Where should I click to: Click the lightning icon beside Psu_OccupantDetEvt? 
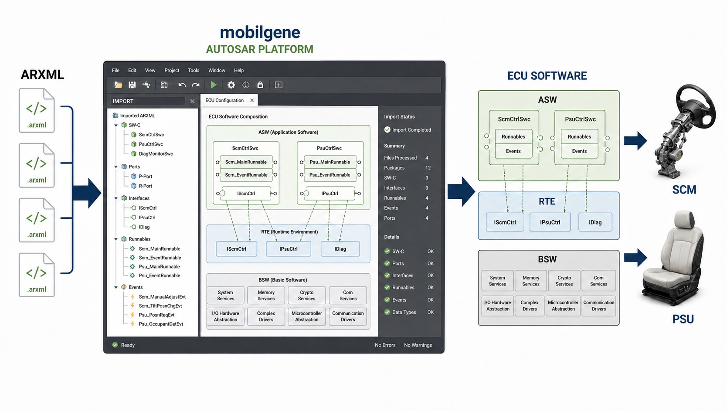click(132, 324)
